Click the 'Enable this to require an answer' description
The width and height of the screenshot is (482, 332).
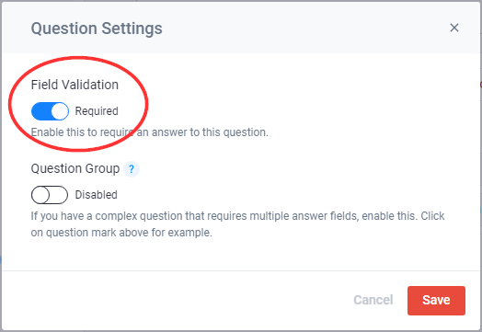[150, 132]
